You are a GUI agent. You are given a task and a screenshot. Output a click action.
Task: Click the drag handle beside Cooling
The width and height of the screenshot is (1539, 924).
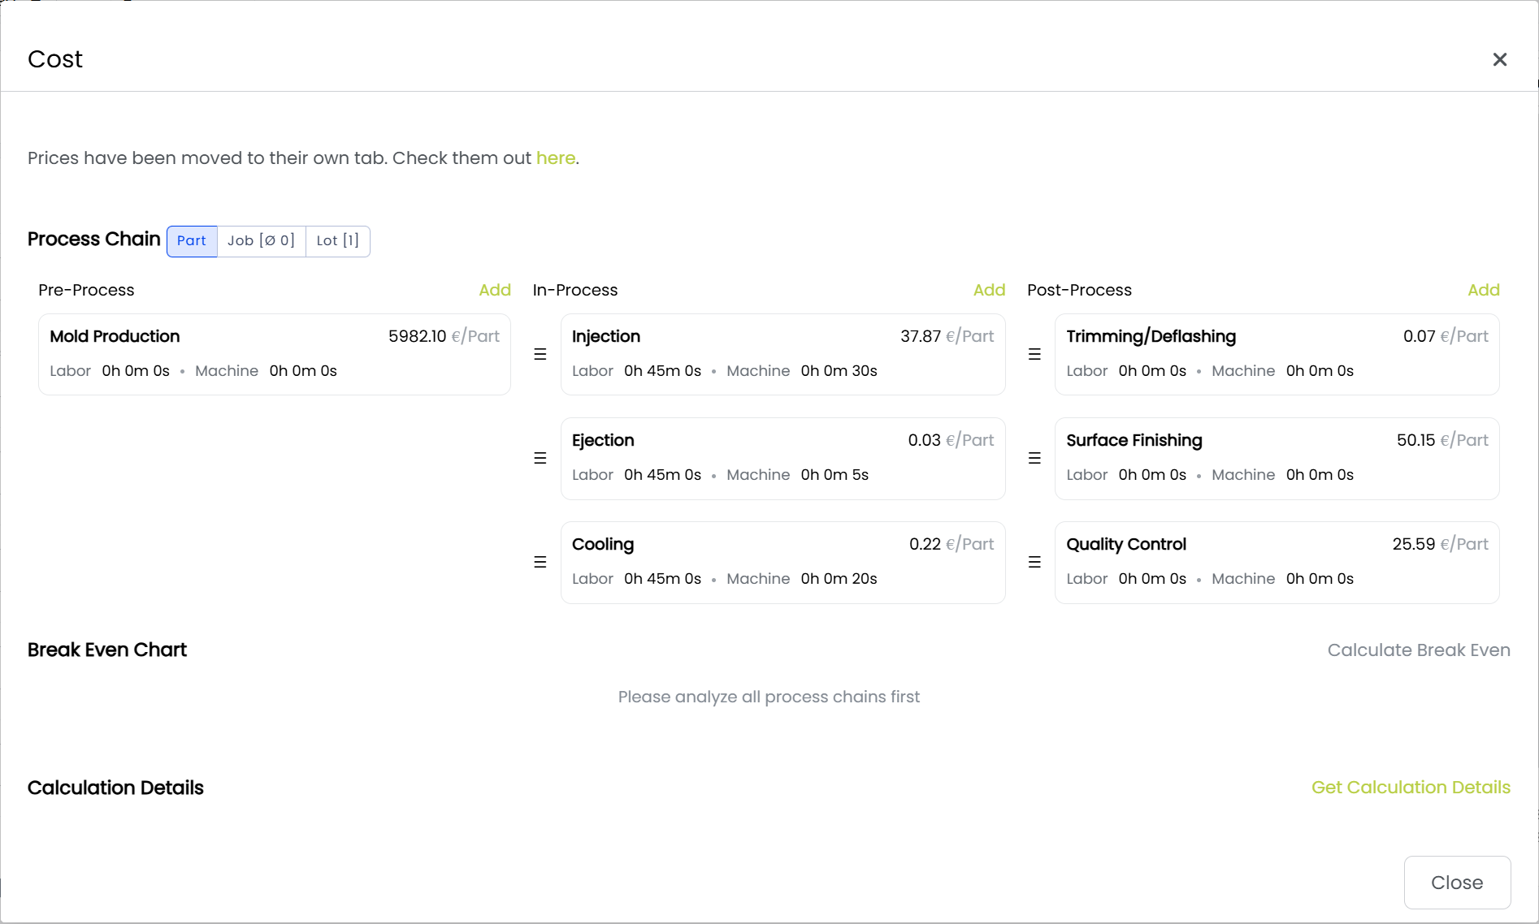click(540, 562)
